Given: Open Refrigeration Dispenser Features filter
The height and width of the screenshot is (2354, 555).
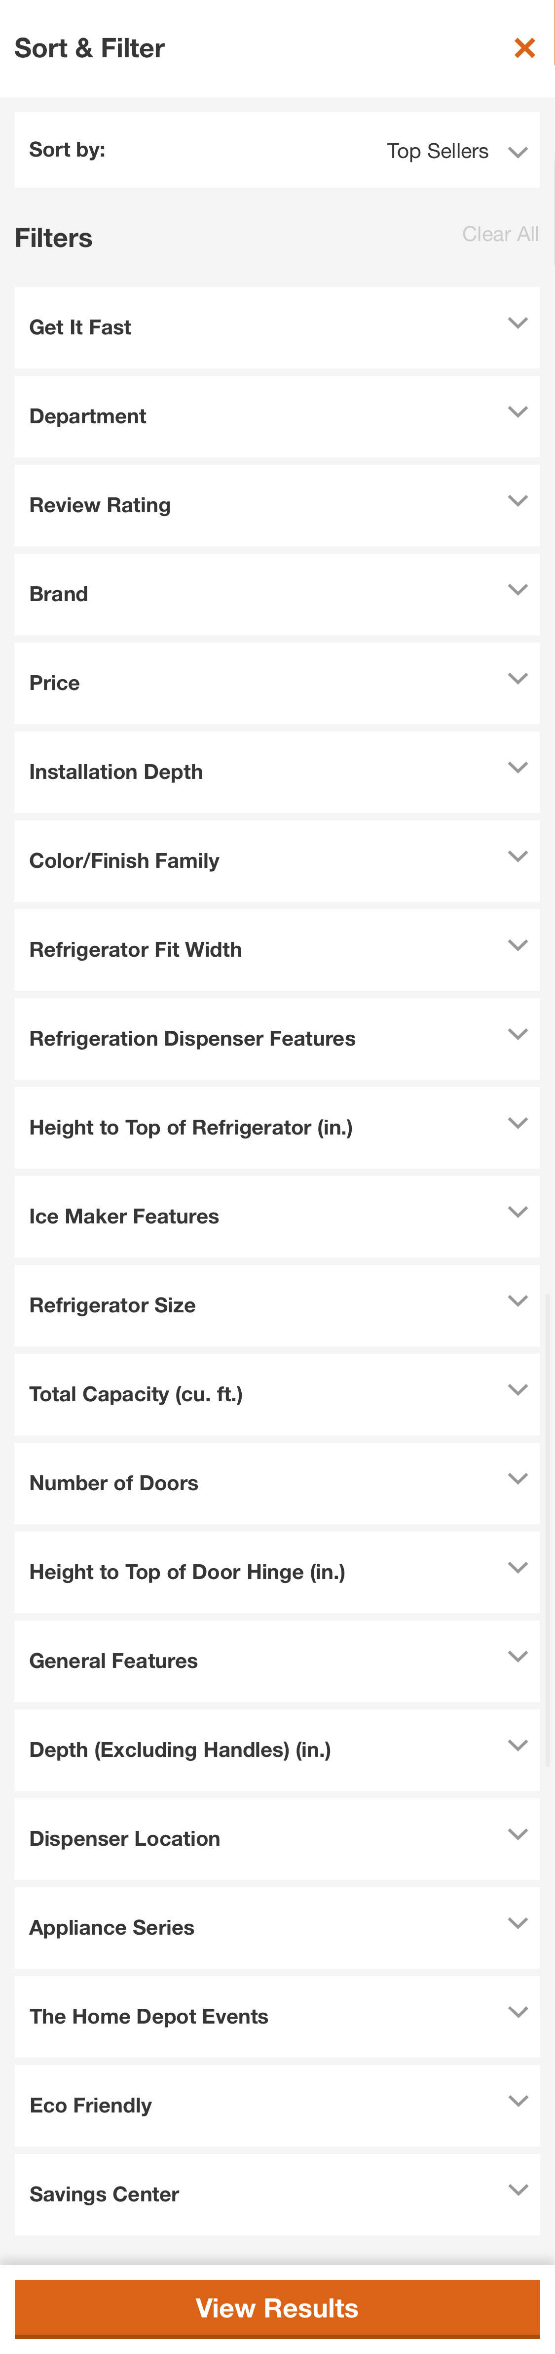Looking at the screenshot, I should pyautogui.click(x=277, y=1038).
